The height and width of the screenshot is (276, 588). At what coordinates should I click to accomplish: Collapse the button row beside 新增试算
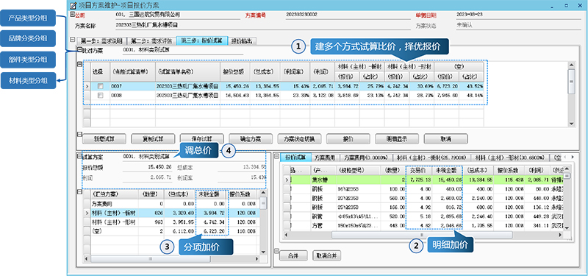click(79, 134)
